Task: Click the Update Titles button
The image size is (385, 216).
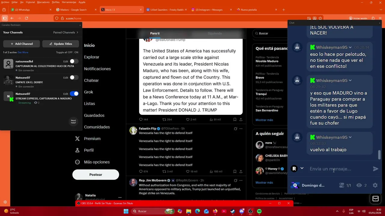Action: pyautogui.click(x=61, y=44)
